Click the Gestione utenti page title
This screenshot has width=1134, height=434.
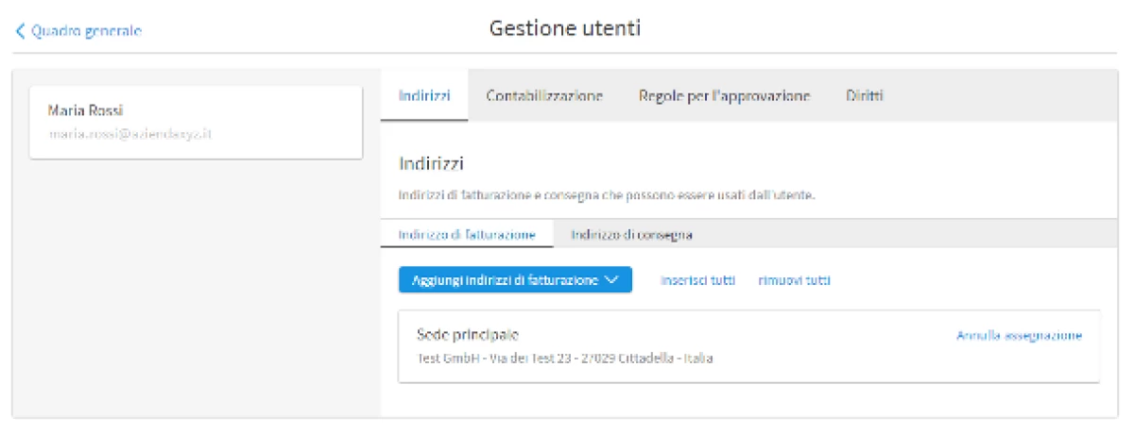(565, 28)
